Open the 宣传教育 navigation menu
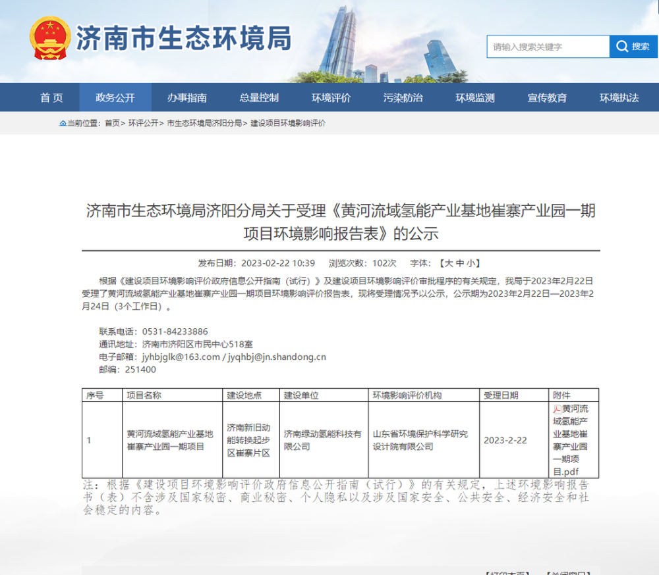Viewport: 659px width, 575px height. tap(547, 98)
